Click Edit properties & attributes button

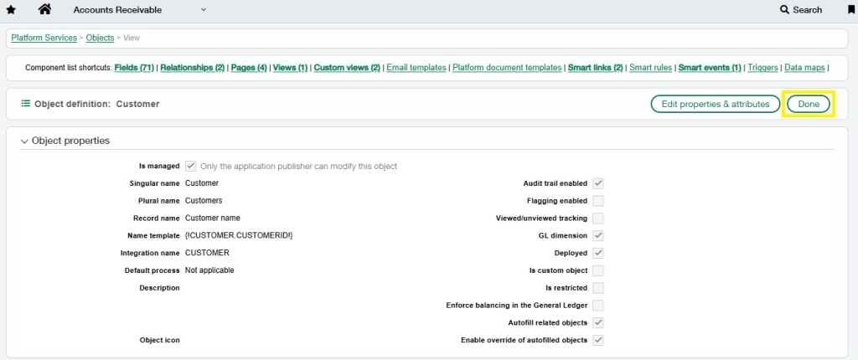pyautogui.click(x=716, y=104)
